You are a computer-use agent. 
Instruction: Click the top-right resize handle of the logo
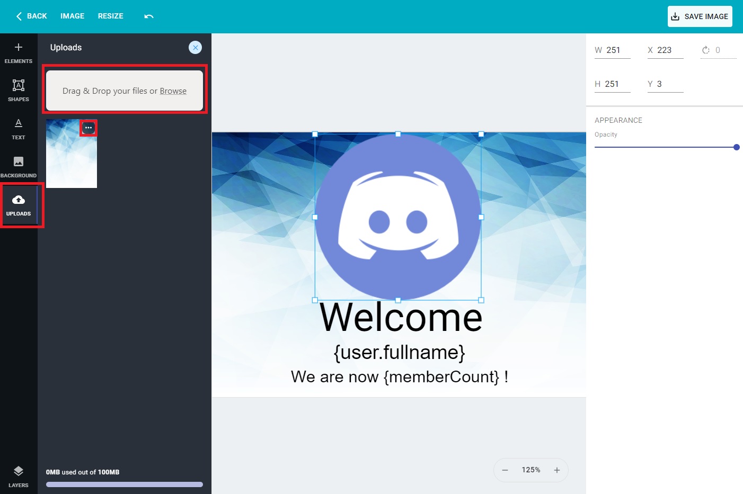coord(481,134)
